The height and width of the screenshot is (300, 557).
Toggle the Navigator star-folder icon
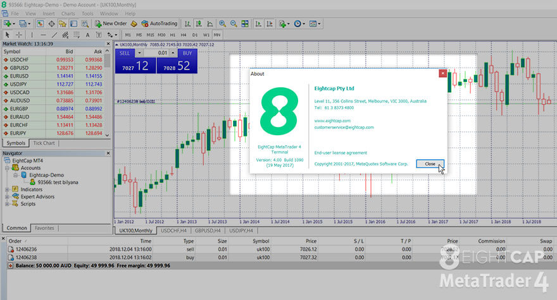click(63, 24)
